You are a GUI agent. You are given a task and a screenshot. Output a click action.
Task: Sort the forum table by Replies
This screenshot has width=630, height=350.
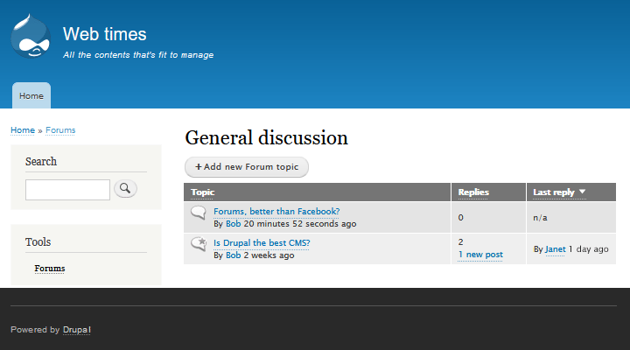click(x=473, y=192)
